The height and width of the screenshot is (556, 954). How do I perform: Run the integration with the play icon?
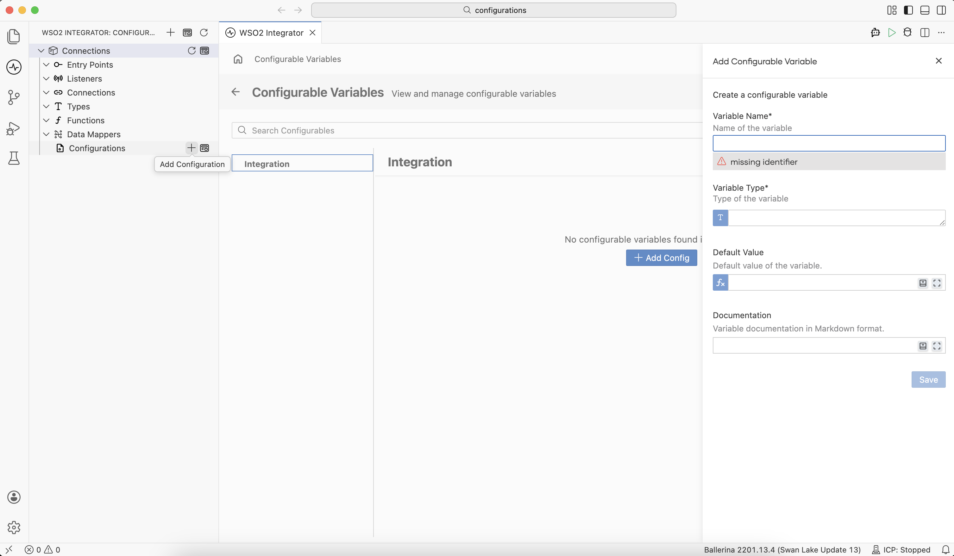click(x=892, y=33)
